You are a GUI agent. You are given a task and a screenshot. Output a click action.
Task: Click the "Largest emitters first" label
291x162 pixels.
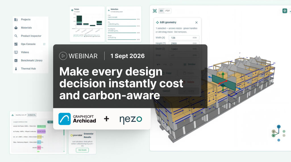tap(20, 122)
